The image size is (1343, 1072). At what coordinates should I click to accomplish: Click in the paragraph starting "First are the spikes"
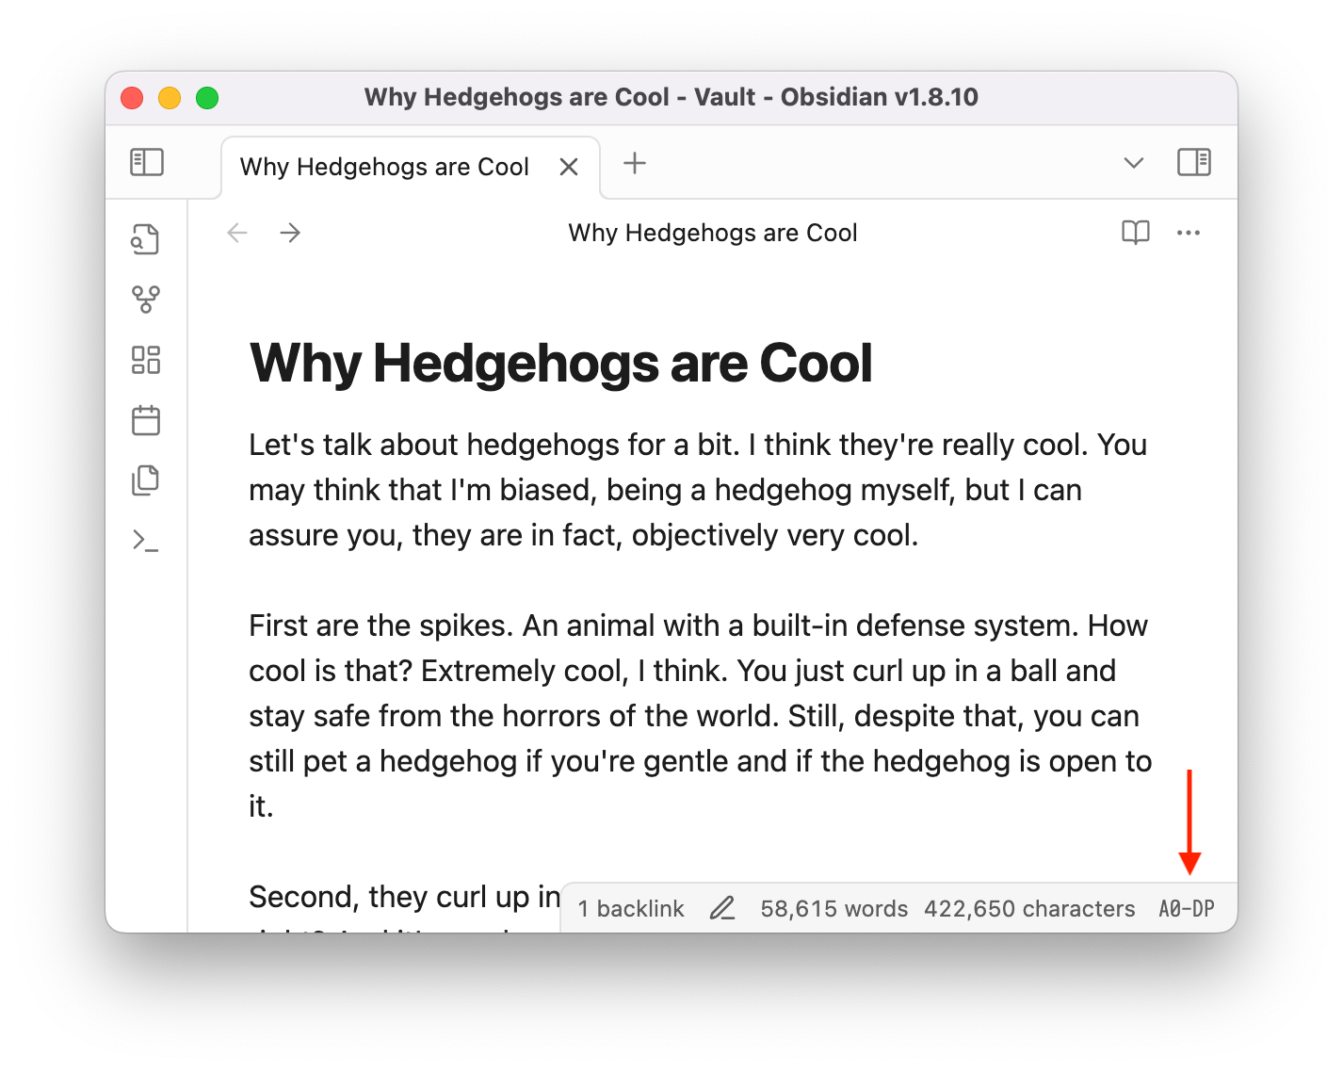point(700,716)
